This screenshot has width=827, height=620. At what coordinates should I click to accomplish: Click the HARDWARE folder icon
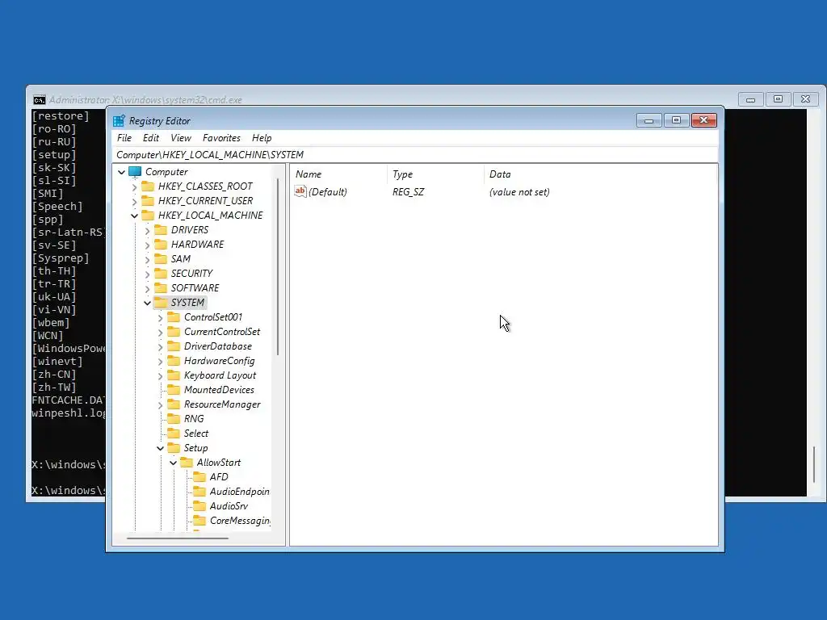point(161,244)
